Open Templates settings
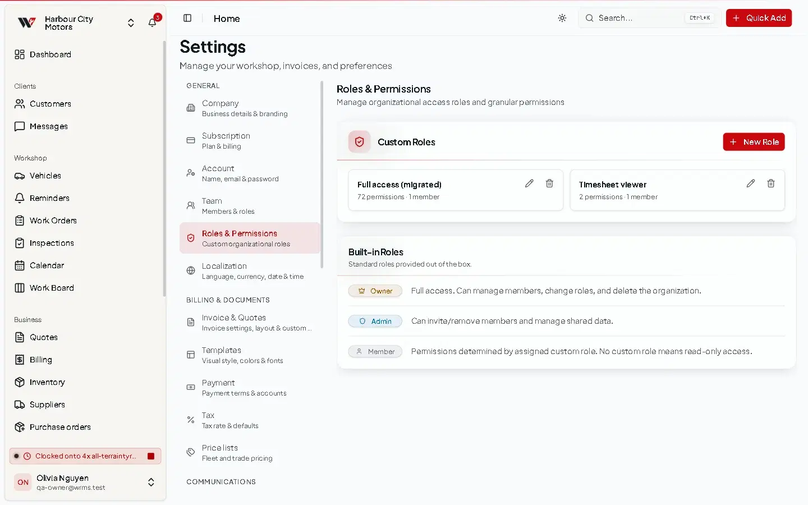 pos(249,355)
